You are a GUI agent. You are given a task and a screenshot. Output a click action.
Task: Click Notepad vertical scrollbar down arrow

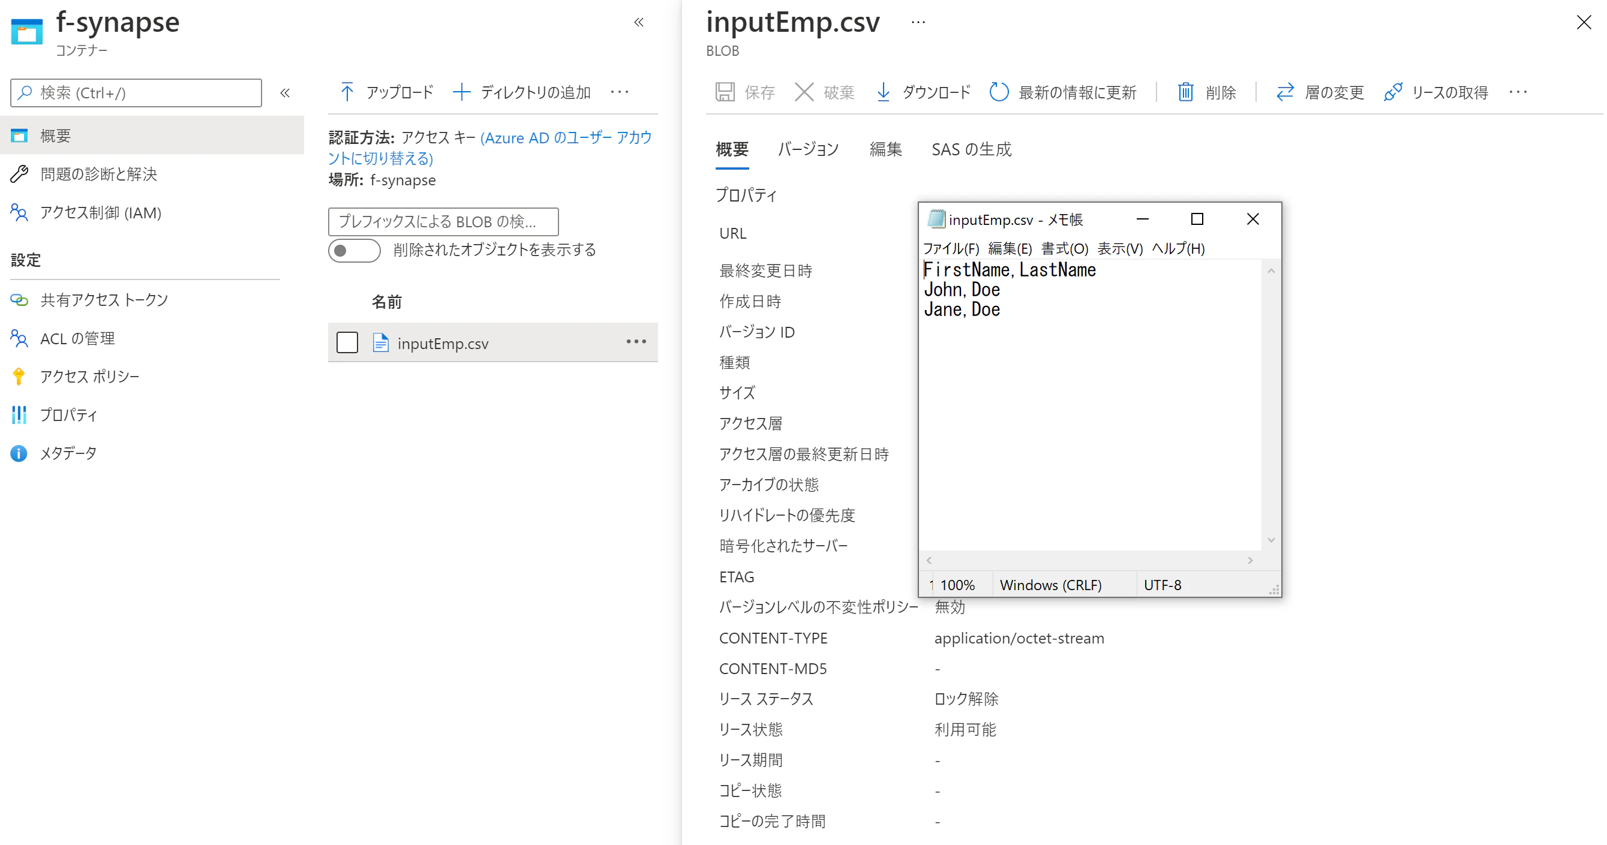[x=1270, y=540]
